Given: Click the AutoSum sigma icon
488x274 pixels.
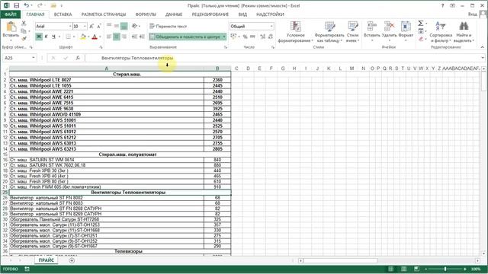Looking at the screenshot, I should tap(420, 24).
